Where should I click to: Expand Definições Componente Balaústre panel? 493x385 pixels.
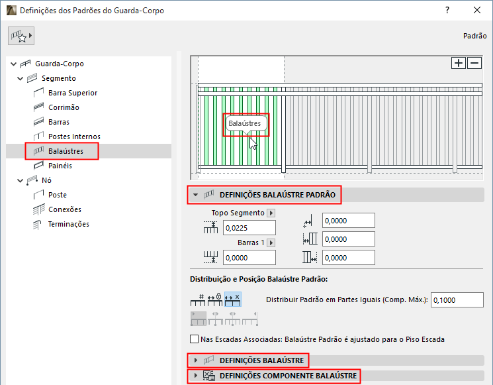(x=196, y=376)
